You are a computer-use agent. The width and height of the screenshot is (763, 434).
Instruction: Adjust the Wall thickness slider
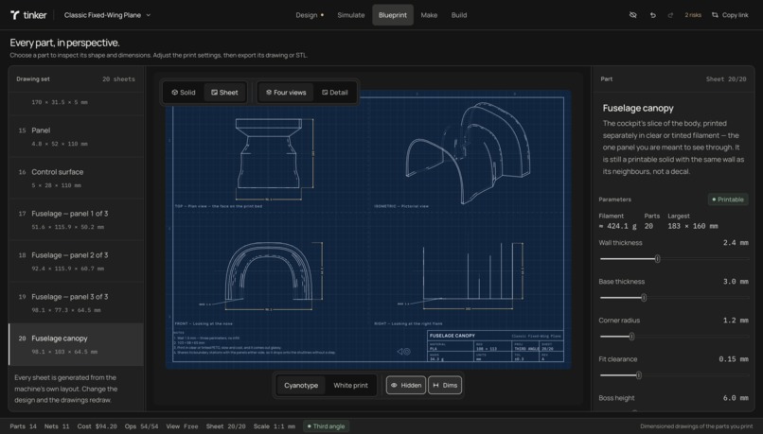[674, 259]
